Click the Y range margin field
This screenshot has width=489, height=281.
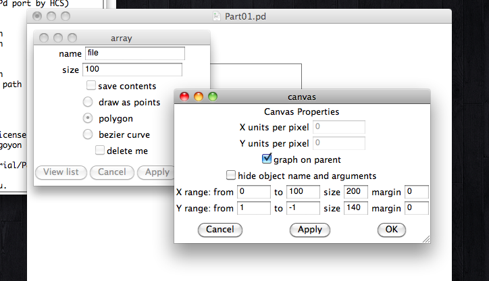click(417, 208)
